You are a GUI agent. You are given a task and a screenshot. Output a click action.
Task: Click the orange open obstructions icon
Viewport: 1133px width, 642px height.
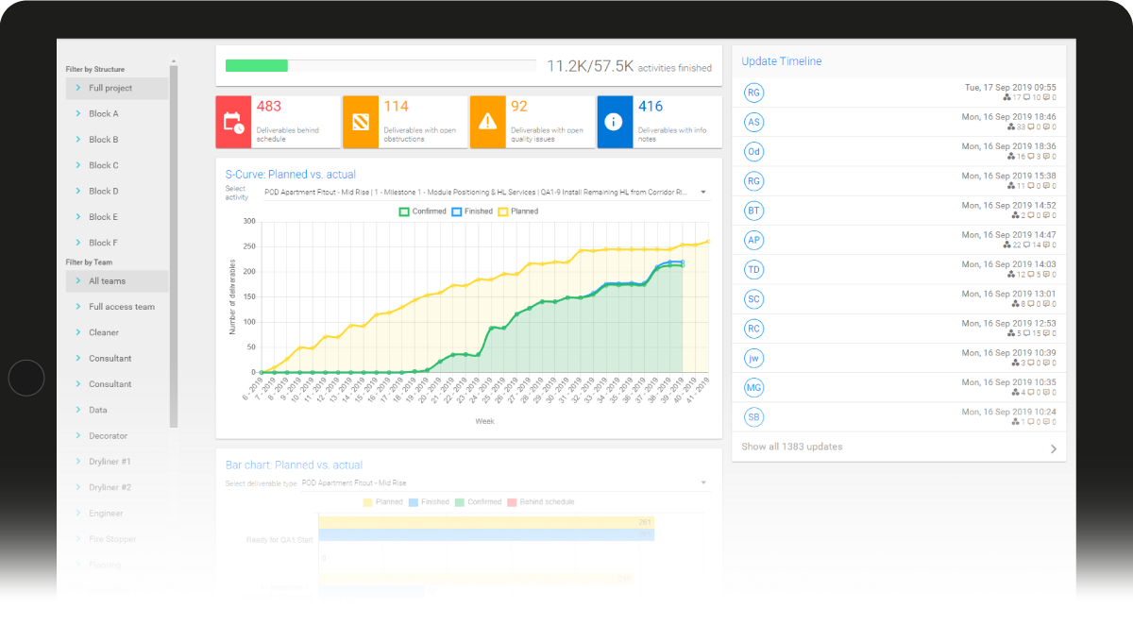[361, 122]
